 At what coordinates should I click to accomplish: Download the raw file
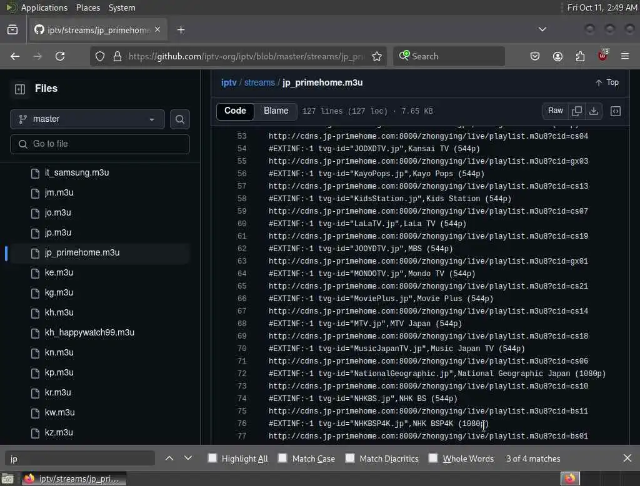[594, 111]
